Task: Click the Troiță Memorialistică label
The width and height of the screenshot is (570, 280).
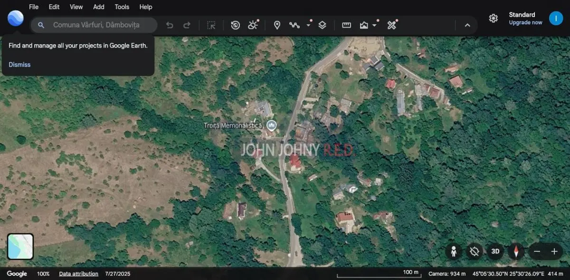Action: (233, 126)
